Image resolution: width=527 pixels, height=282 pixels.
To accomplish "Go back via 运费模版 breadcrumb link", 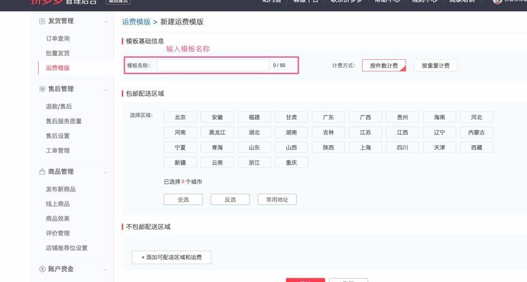I will [136, 22].
